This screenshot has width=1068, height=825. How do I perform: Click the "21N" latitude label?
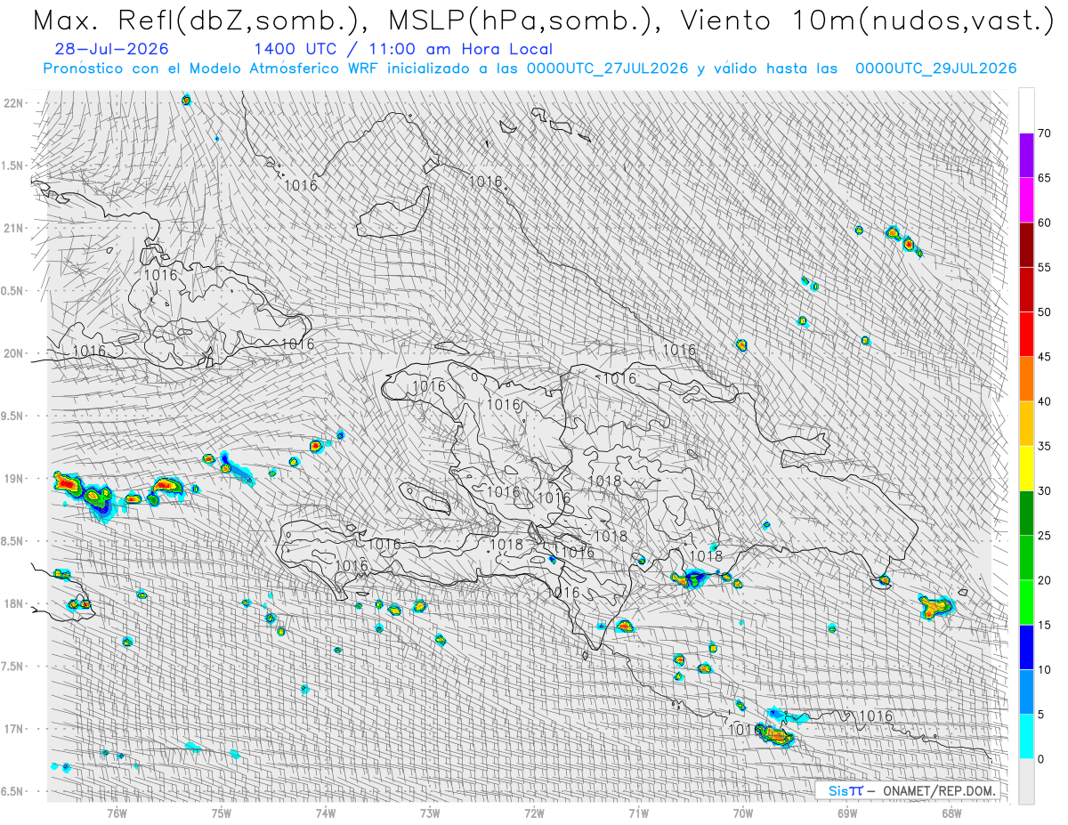click(x=14, y=228)
